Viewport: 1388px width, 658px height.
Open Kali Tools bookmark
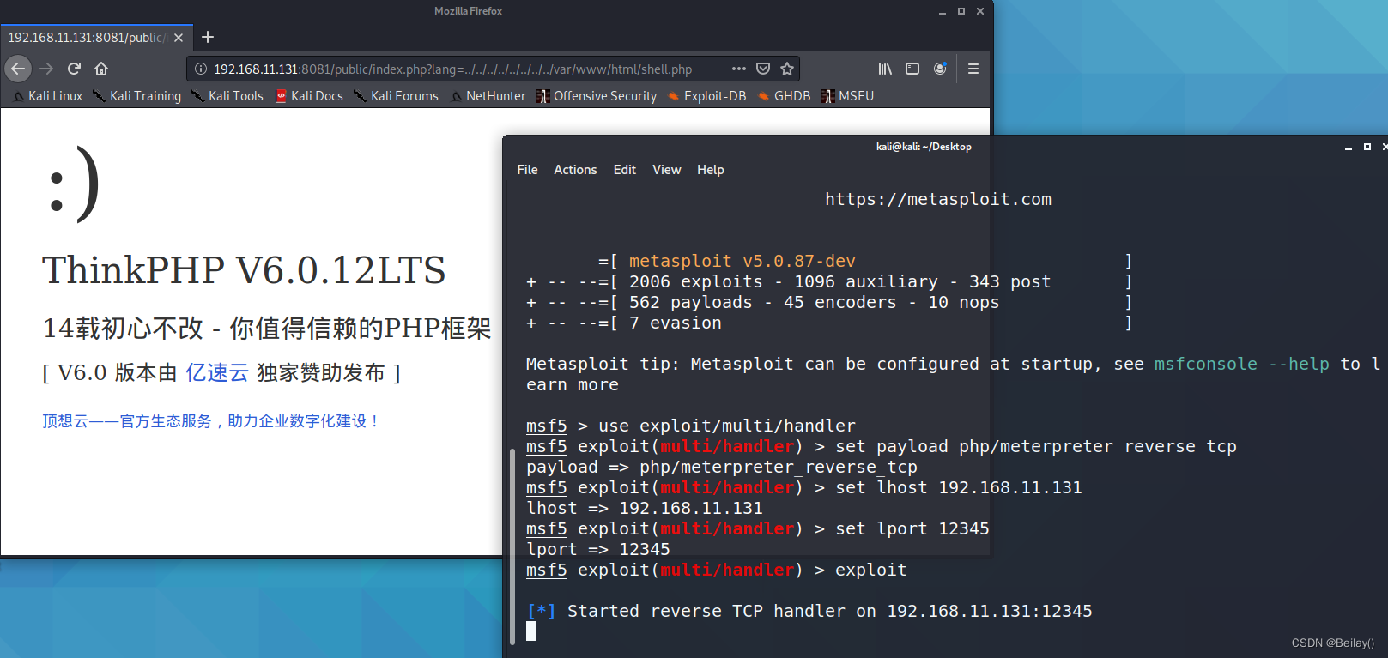[227, 96]
